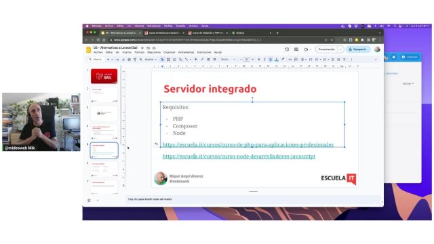Expand the arrow next to Presentación
Screen dimensions: 434x244
coord(340,49)
